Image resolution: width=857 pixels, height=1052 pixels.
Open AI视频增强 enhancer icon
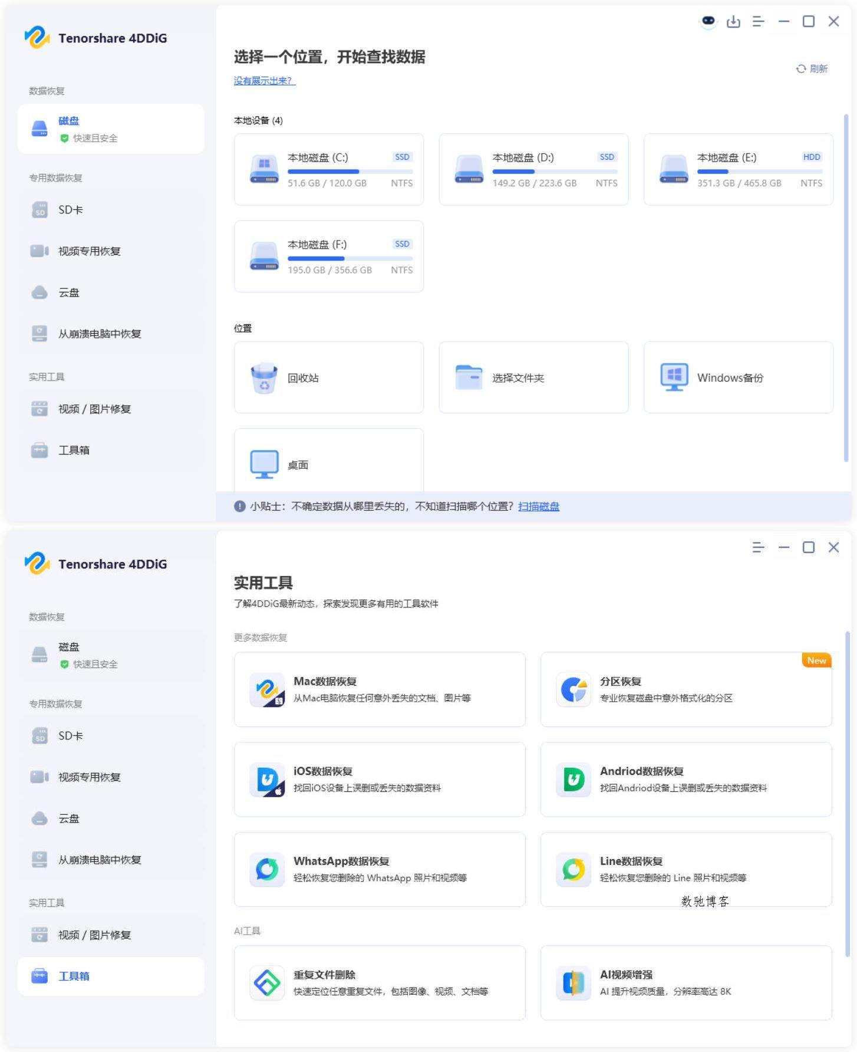coord(573,983)
